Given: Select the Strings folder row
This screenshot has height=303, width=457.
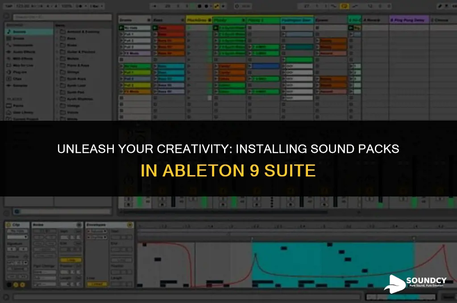Looking at the screenshot, I should click(84, 72).
